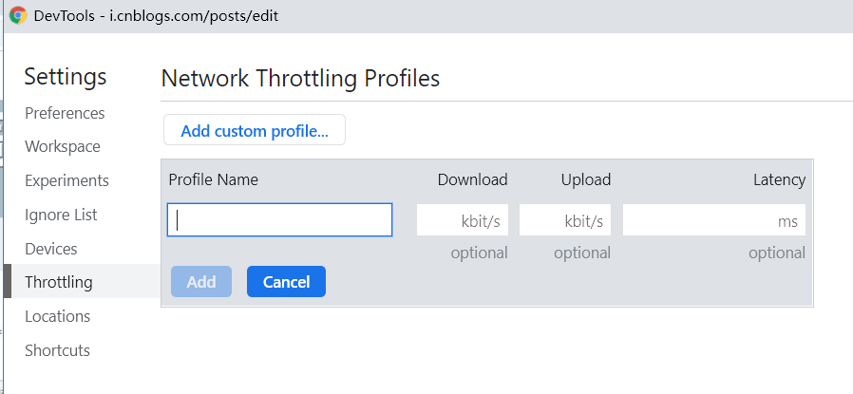
Task: Focus the Profile Name text field
Action: (280, 220)
